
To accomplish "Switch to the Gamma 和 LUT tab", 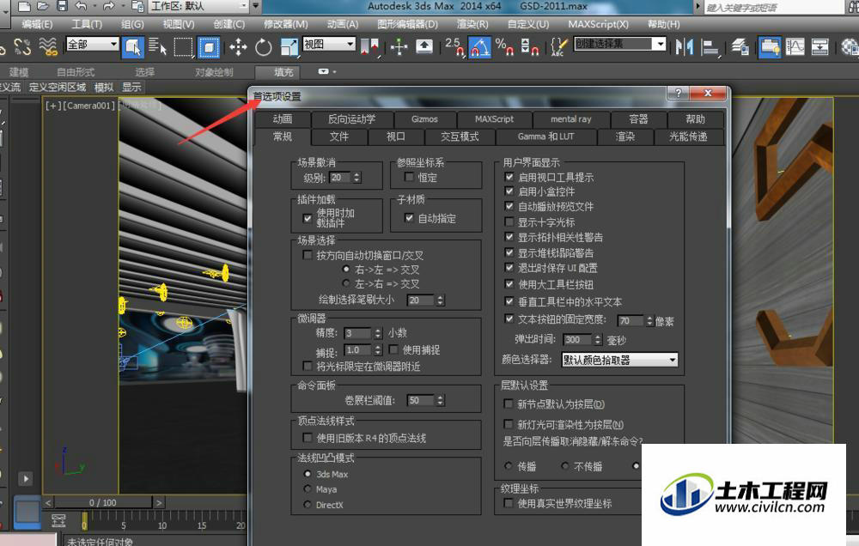I will pos(545,136).
